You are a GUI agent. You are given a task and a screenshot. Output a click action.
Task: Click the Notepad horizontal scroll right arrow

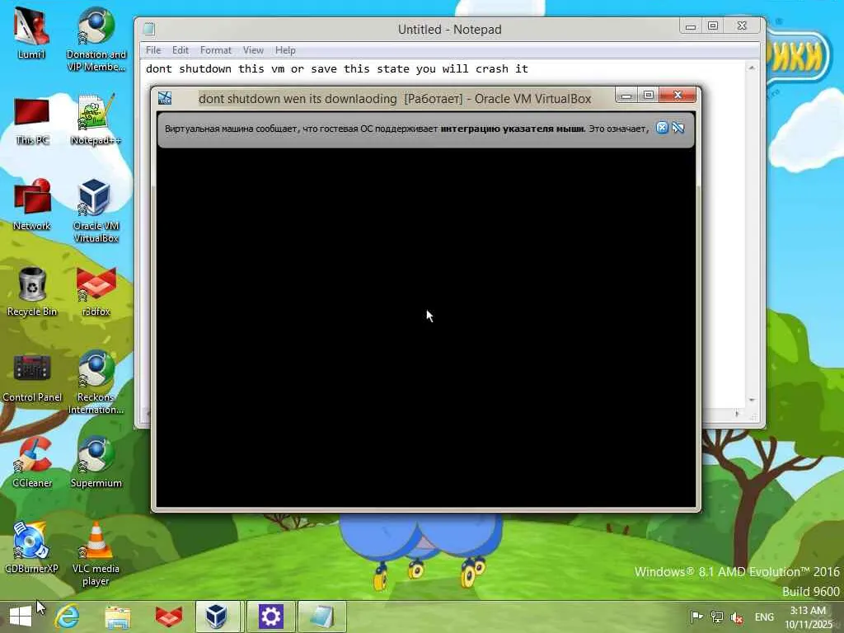(737, 414)
